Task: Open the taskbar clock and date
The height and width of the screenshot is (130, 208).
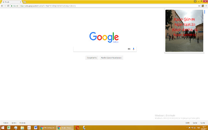Action: coord(204,128)
